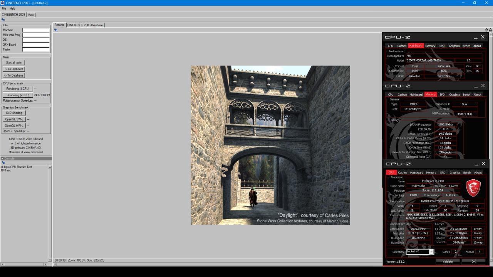Minimize the CPU-Z Mainboard window

click(476, 37)
